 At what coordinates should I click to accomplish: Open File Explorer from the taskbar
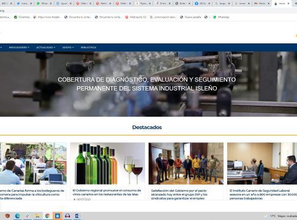37,216
